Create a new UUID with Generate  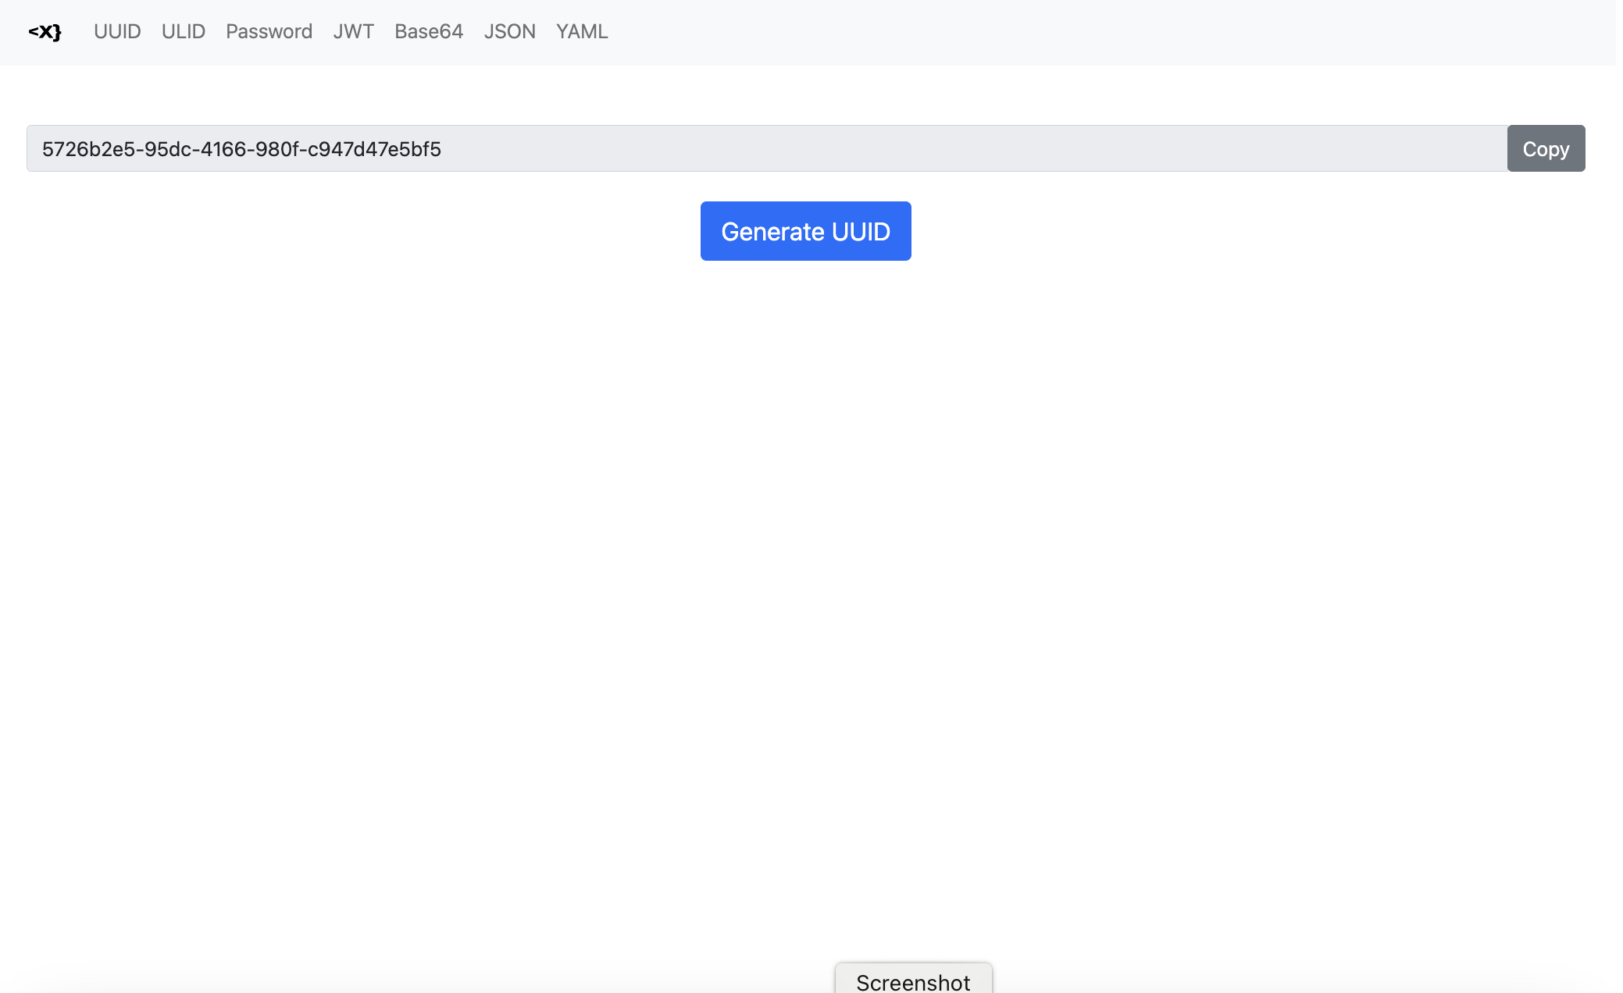coord(805,231)
